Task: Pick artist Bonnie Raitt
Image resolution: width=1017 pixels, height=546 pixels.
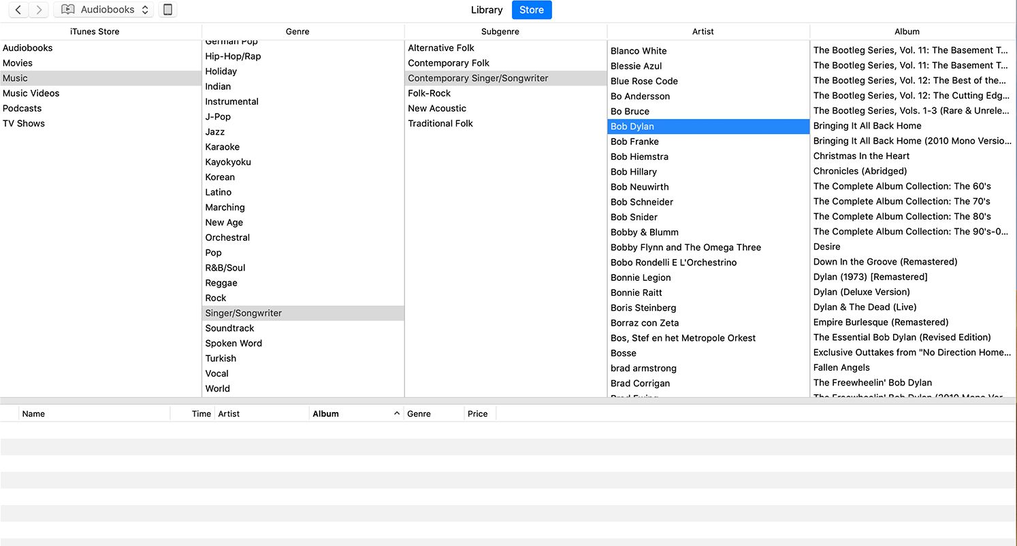Action: (708, 292)
